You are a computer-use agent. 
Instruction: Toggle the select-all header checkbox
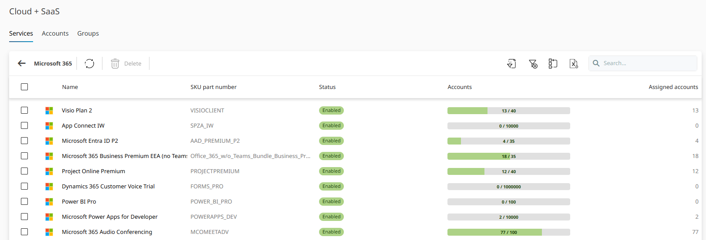24,87
